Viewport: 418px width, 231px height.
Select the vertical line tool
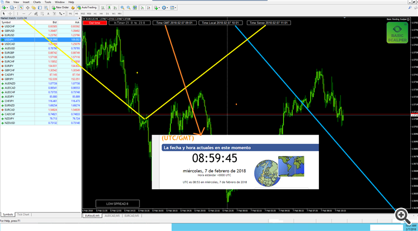click(x=18, y=13)
